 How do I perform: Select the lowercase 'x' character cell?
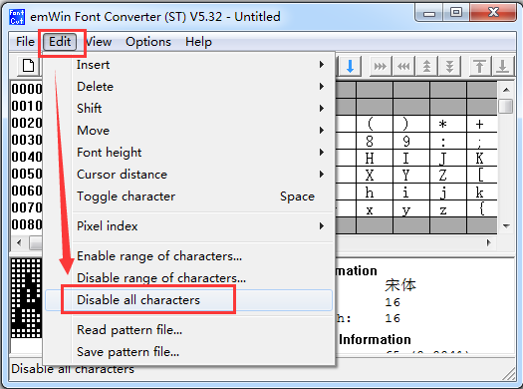pos(375,209)
